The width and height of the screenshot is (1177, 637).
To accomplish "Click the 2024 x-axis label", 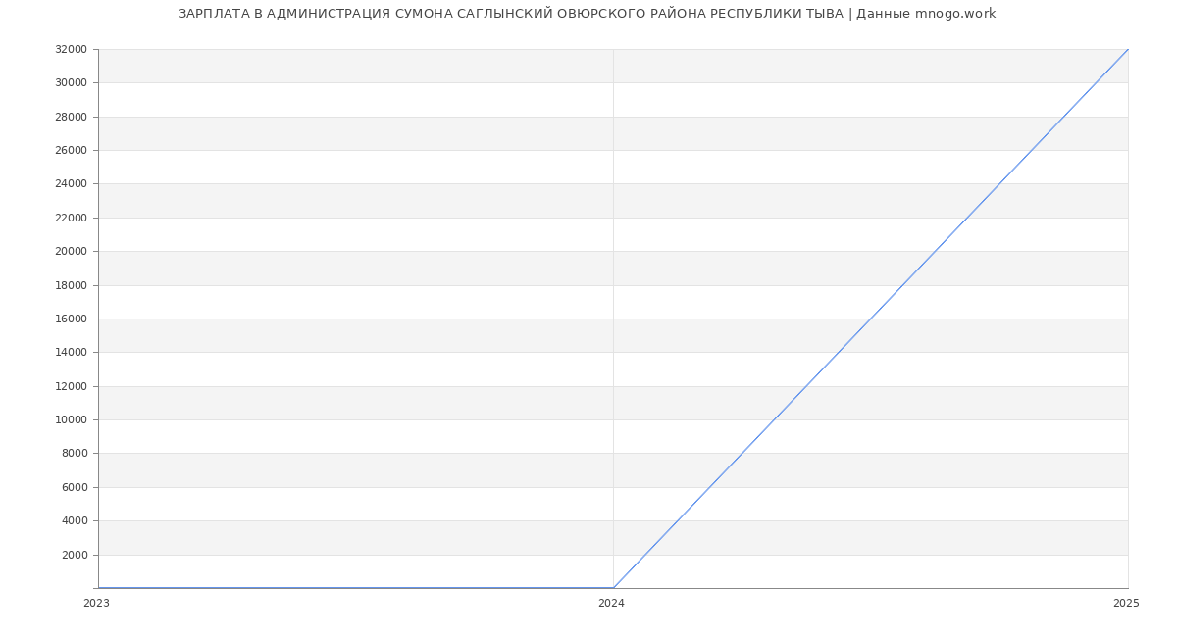I will [x=611, y=604].
